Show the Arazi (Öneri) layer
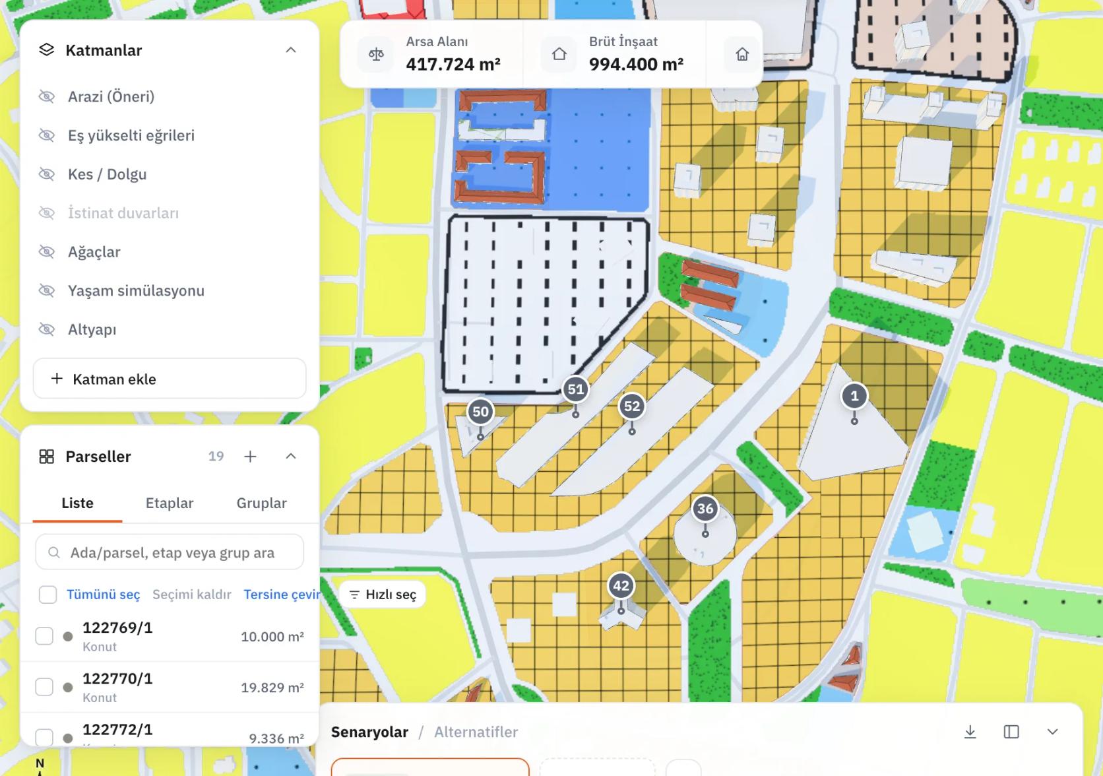The width and height of the screenshot is (1103, 776). (46, 96)
